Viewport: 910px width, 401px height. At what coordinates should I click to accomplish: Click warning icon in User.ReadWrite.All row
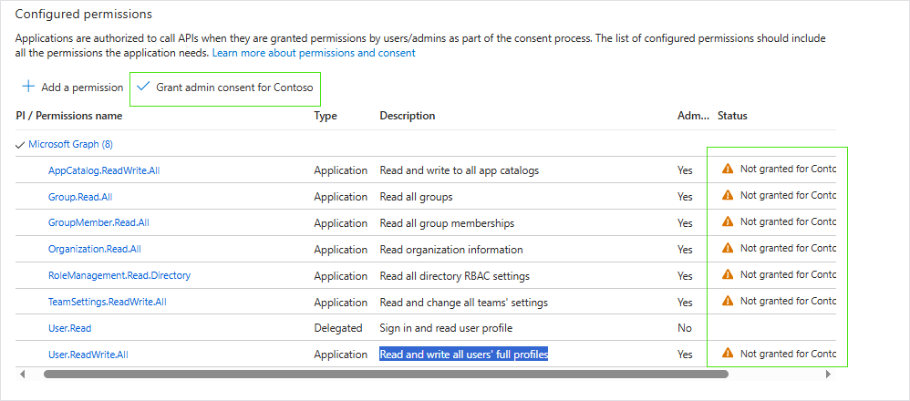coord(727,354)
